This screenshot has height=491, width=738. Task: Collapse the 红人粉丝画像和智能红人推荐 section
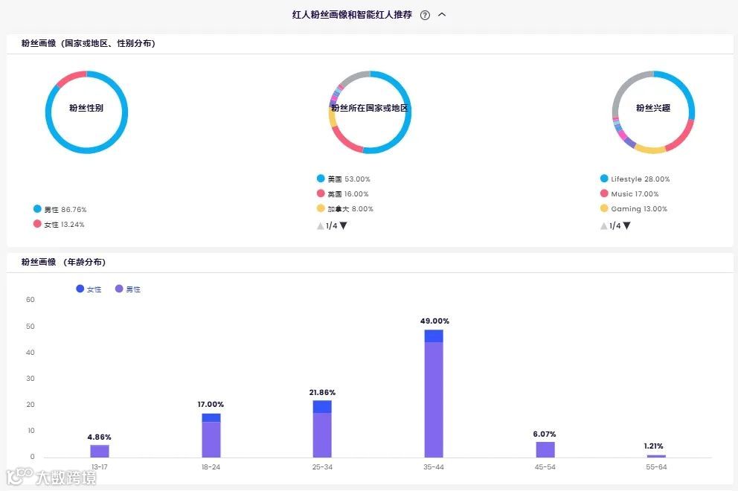(x=442, y=14)
